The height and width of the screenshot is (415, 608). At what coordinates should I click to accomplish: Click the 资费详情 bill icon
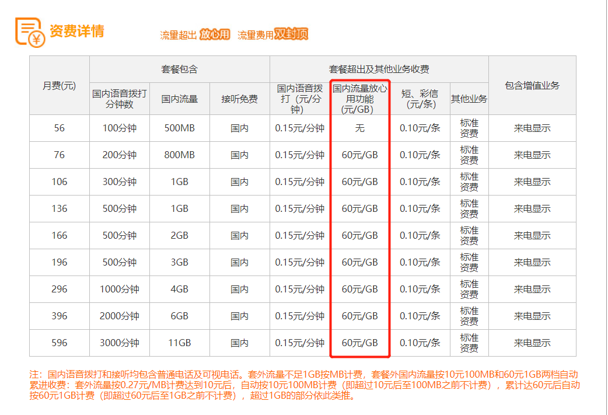[30, 32]
